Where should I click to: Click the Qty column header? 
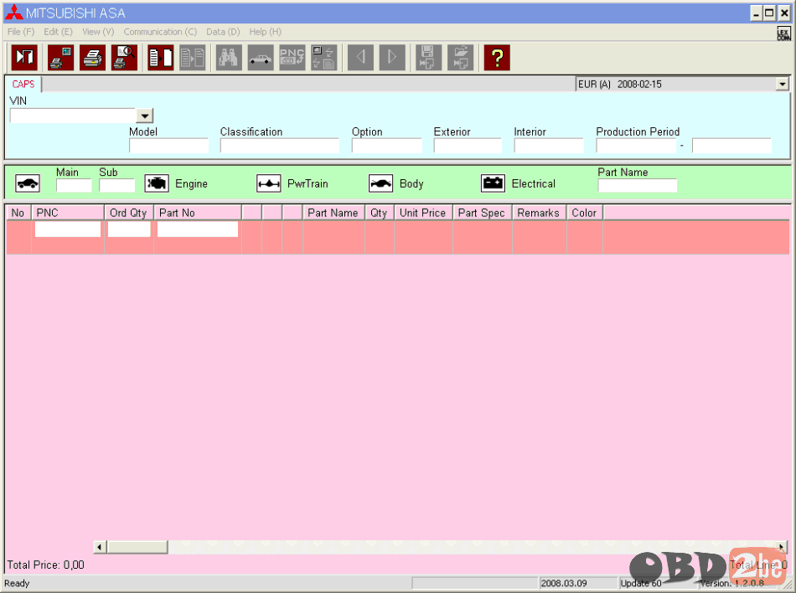(380, 213)
